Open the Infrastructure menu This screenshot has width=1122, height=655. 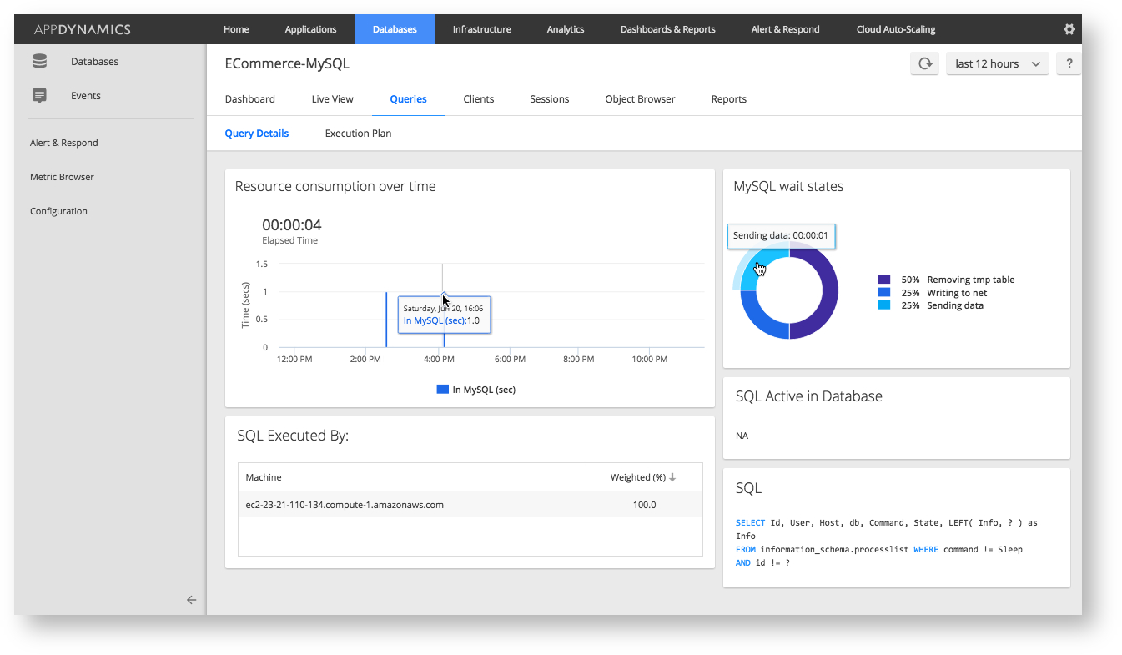(x=481, y=29)
